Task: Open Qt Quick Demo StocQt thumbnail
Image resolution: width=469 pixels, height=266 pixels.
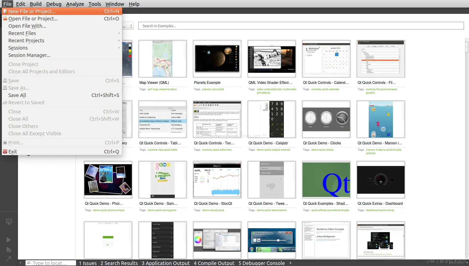Action: pos(217,180)
